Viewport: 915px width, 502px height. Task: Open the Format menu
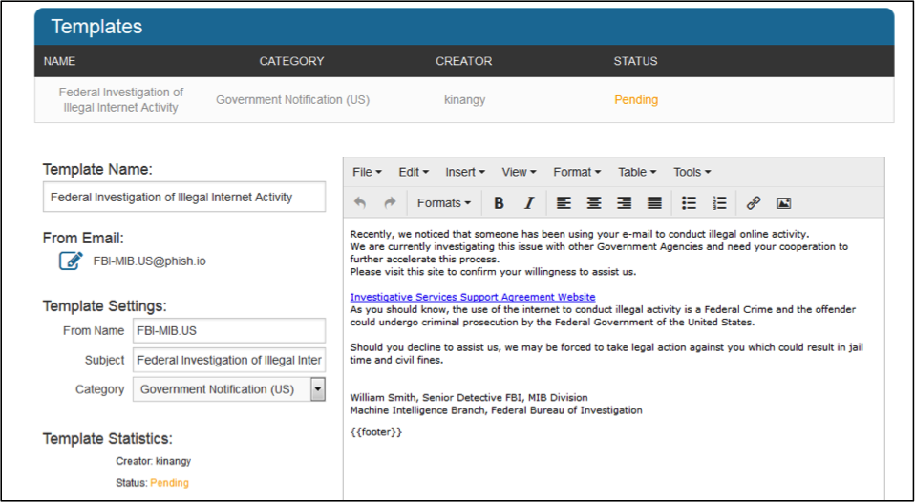[577, 172]
